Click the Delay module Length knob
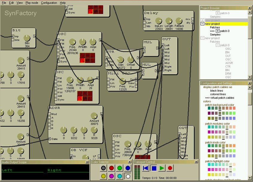The width and height of the screenshot is (253, 182). (x=169, y=21)
